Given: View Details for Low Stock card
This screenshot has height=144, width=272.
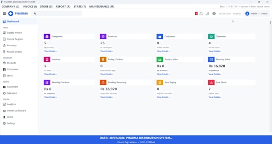Looking at the screenshot, I should tap(214, 97).
